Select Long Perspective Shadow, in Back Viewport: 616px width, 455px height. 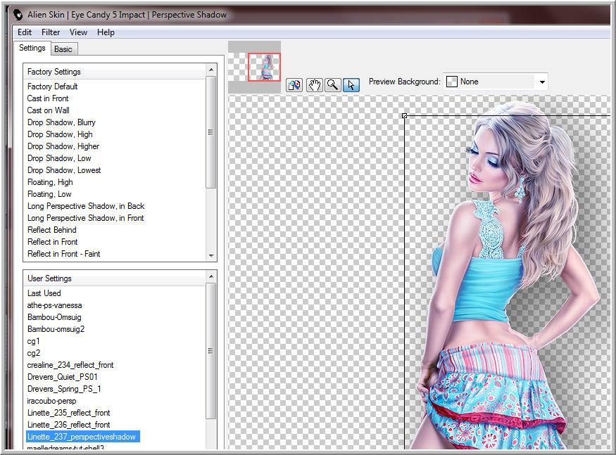pyautogui.click(x=86, y=206)
